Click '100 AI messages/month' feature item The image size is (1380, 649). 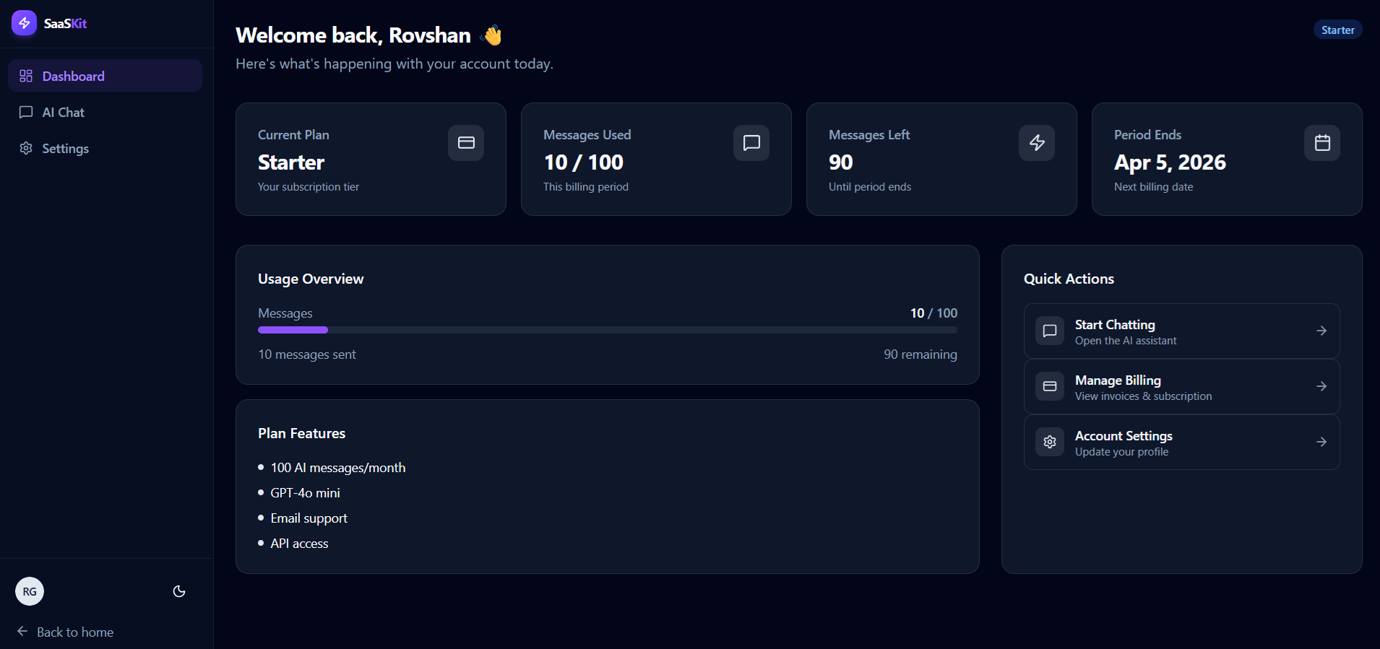click(338, 468)
